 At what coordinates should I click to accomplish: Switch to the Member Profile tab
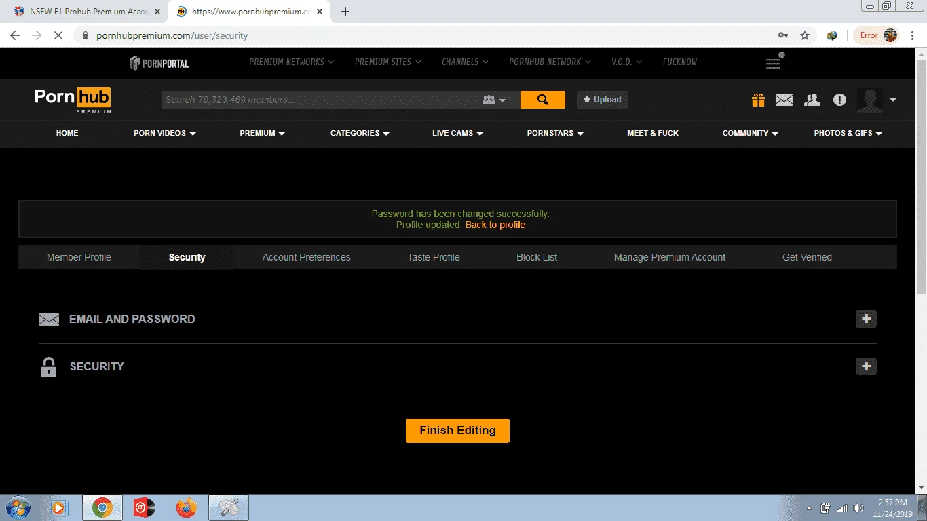(79, 257)
